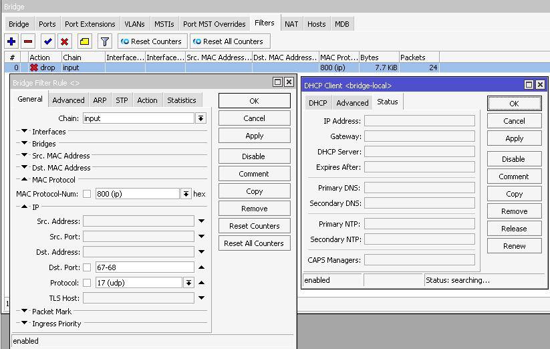This screenshot has height=349, width=550.
Task: Disable selected rule with red X icon
Action: [65, 41]
